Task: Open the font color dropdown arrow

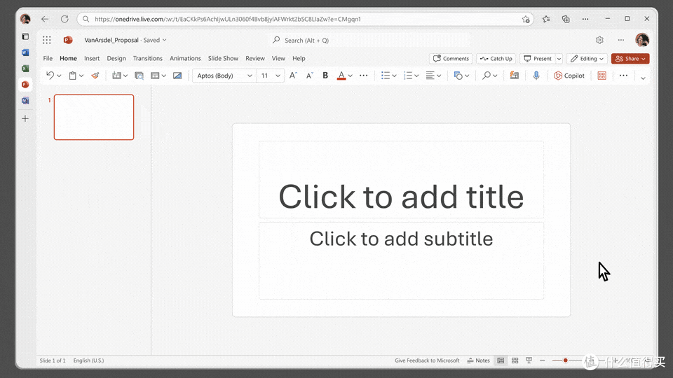Action: coord(351,76)
